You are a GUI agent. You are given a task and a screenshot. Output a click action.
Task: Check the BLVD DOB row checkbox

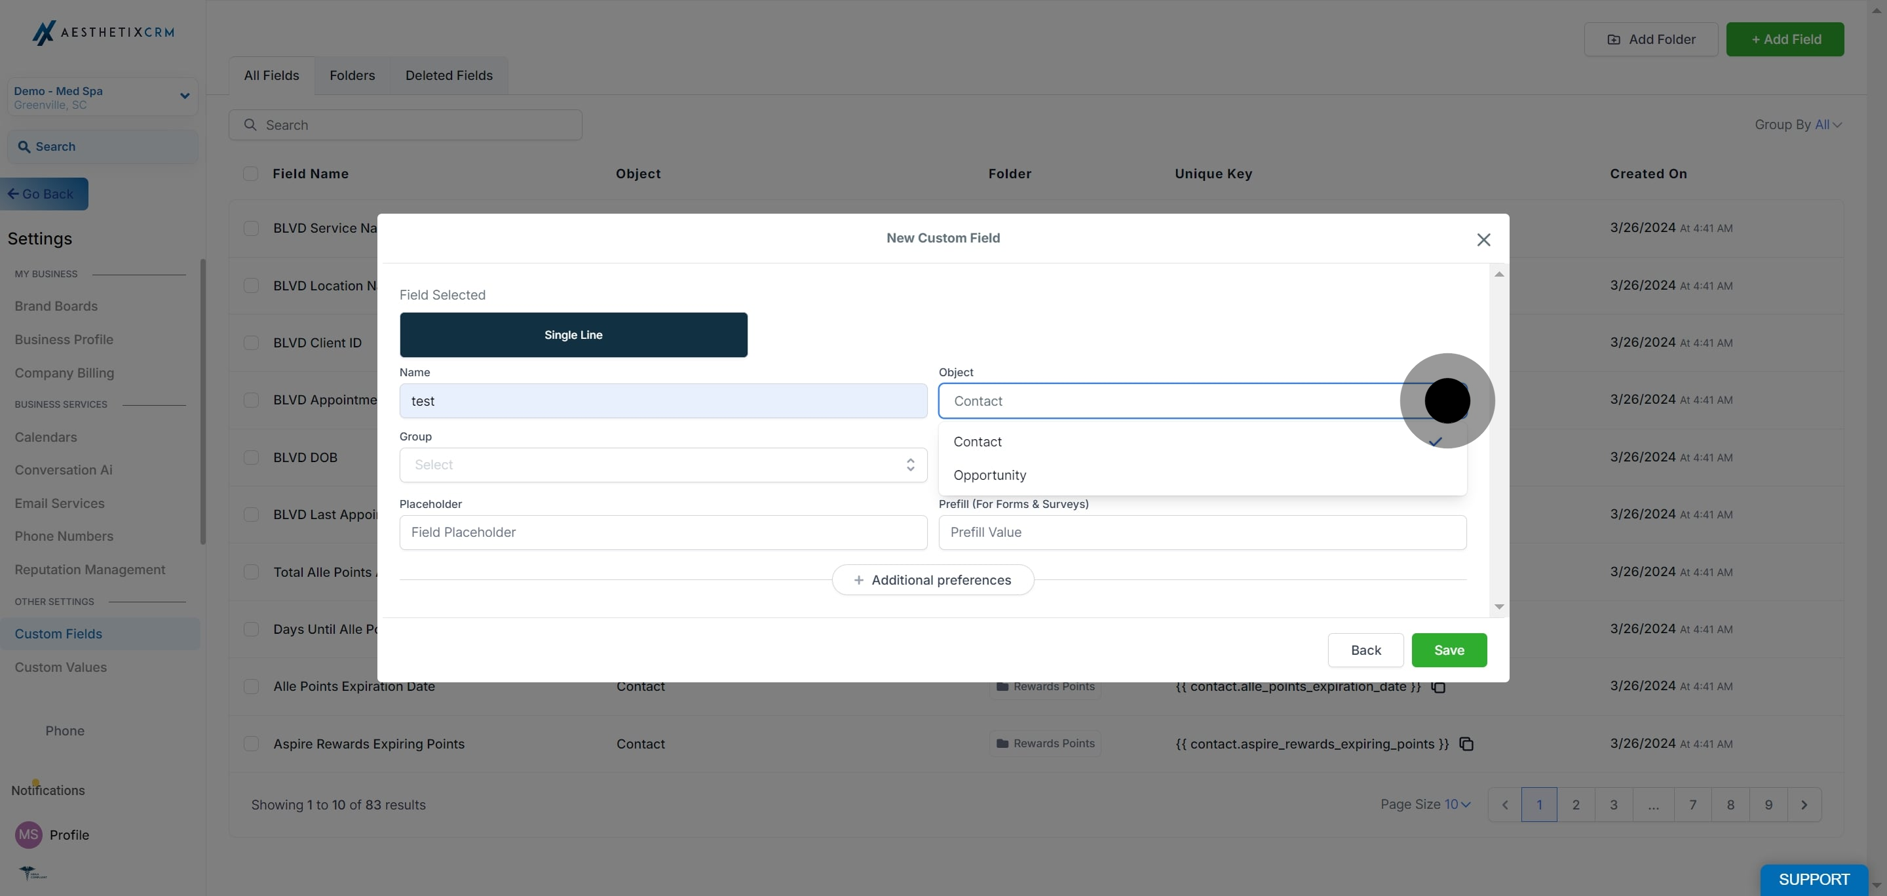[251, 457]
